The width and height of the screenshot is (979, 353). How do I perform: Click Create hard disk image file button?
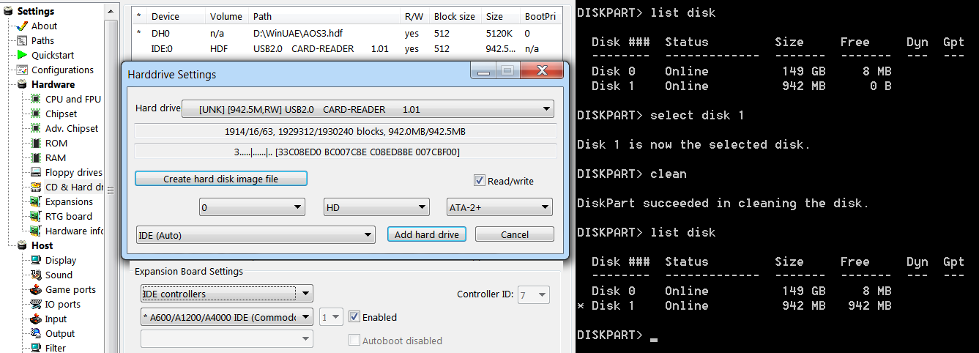tap(220, 179)
